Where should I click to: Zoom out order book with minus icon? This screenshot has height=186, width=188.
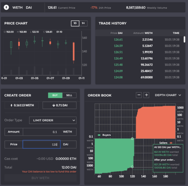pos(139,95)
